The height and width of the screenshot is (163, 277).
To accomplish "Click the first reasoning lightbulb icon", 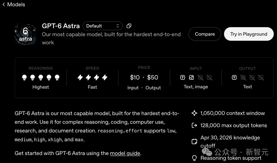I will (24, 77).
